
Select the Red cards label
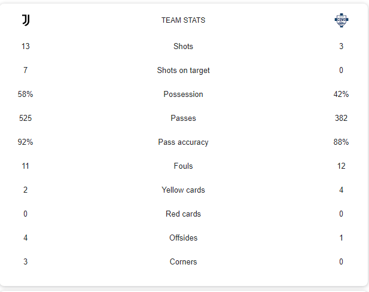pyautogui.click(x=183, y=214)
